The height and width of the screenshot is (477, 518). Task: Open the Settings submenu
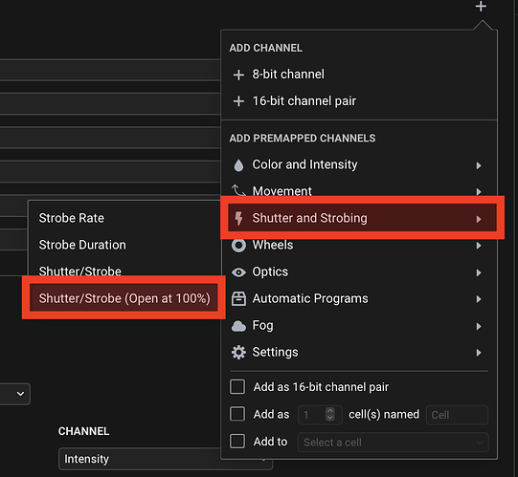(359, 353)
